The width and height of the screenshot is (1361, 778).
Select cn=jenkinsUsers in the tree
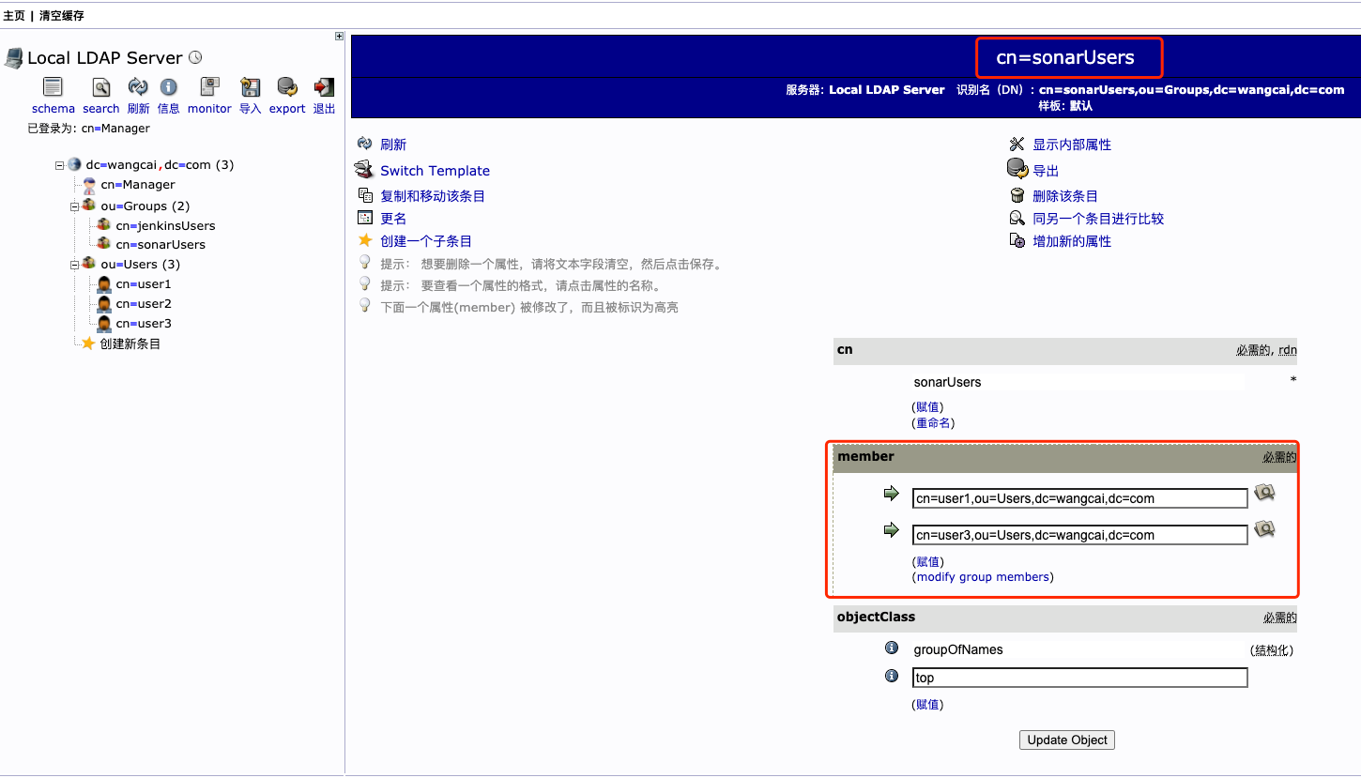pos(165,225)
